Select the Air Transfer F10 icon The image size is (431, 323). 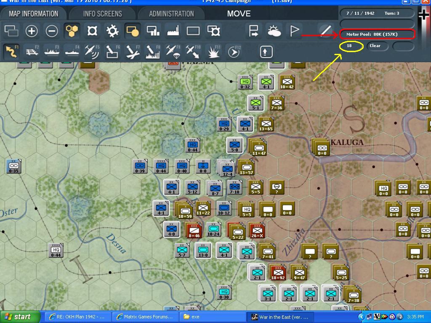coord(193,51)
